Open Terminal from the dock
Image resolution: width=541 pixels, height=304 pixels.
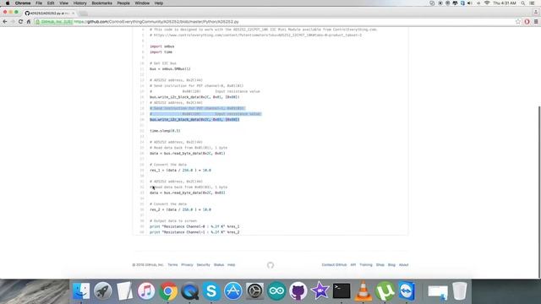coord(342,290)
